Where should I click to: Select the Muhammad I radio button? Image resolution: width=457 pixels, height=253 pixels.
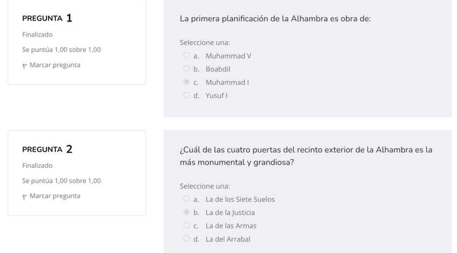[186, 82]
